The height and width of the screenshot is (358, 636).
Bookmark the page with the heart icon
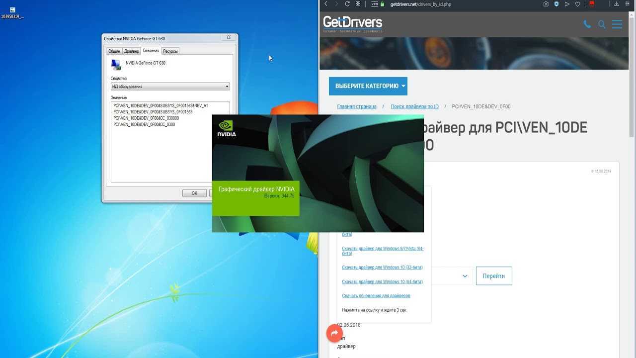577,4
